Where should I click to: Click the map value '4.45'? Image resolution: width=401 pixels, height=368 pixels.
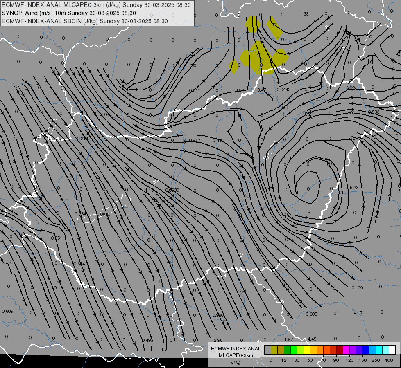click(312, 339)
